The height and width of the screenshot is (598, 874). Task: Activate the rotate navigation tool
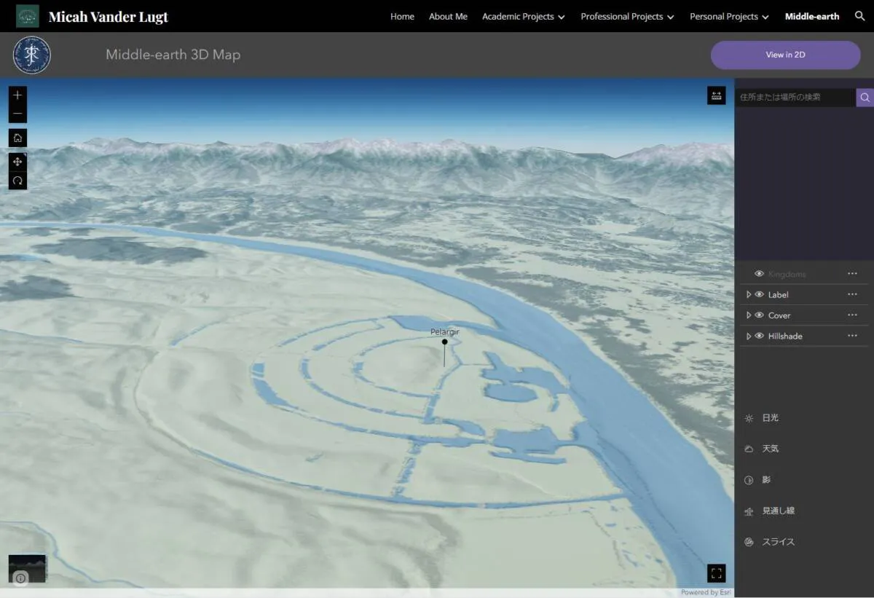click(x=17, y=180)
